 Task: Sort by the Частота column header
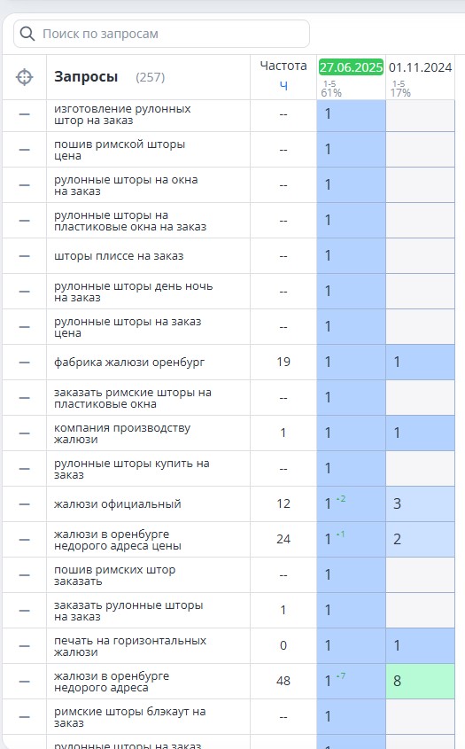pyautogui.click(x=283, y=66)
